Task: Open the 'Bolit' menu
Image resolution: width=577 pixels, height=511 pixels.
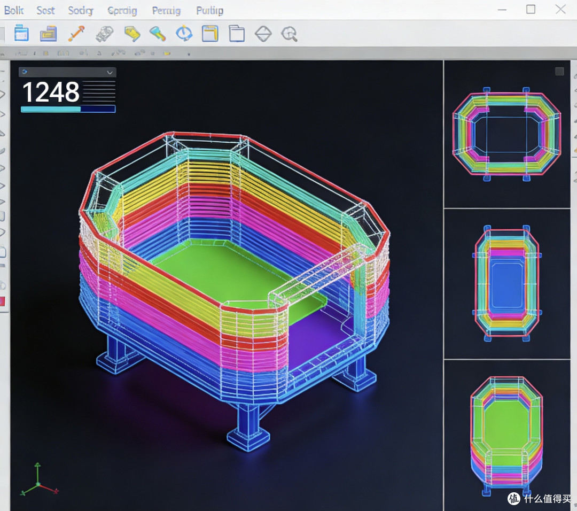Action: tap(14, 10)
